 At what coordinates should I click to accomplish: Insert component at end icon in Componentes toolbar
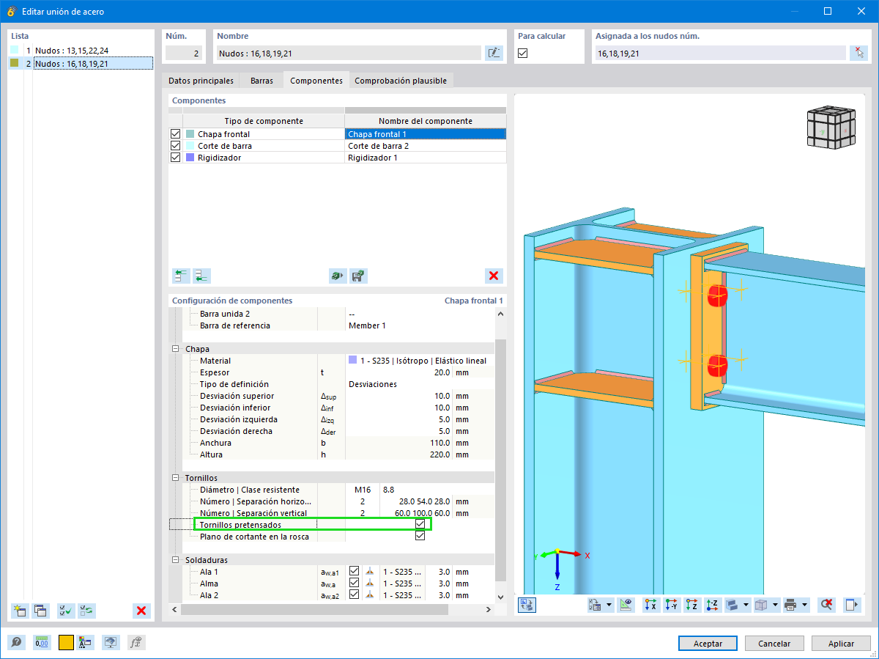[x=201, y=276]
